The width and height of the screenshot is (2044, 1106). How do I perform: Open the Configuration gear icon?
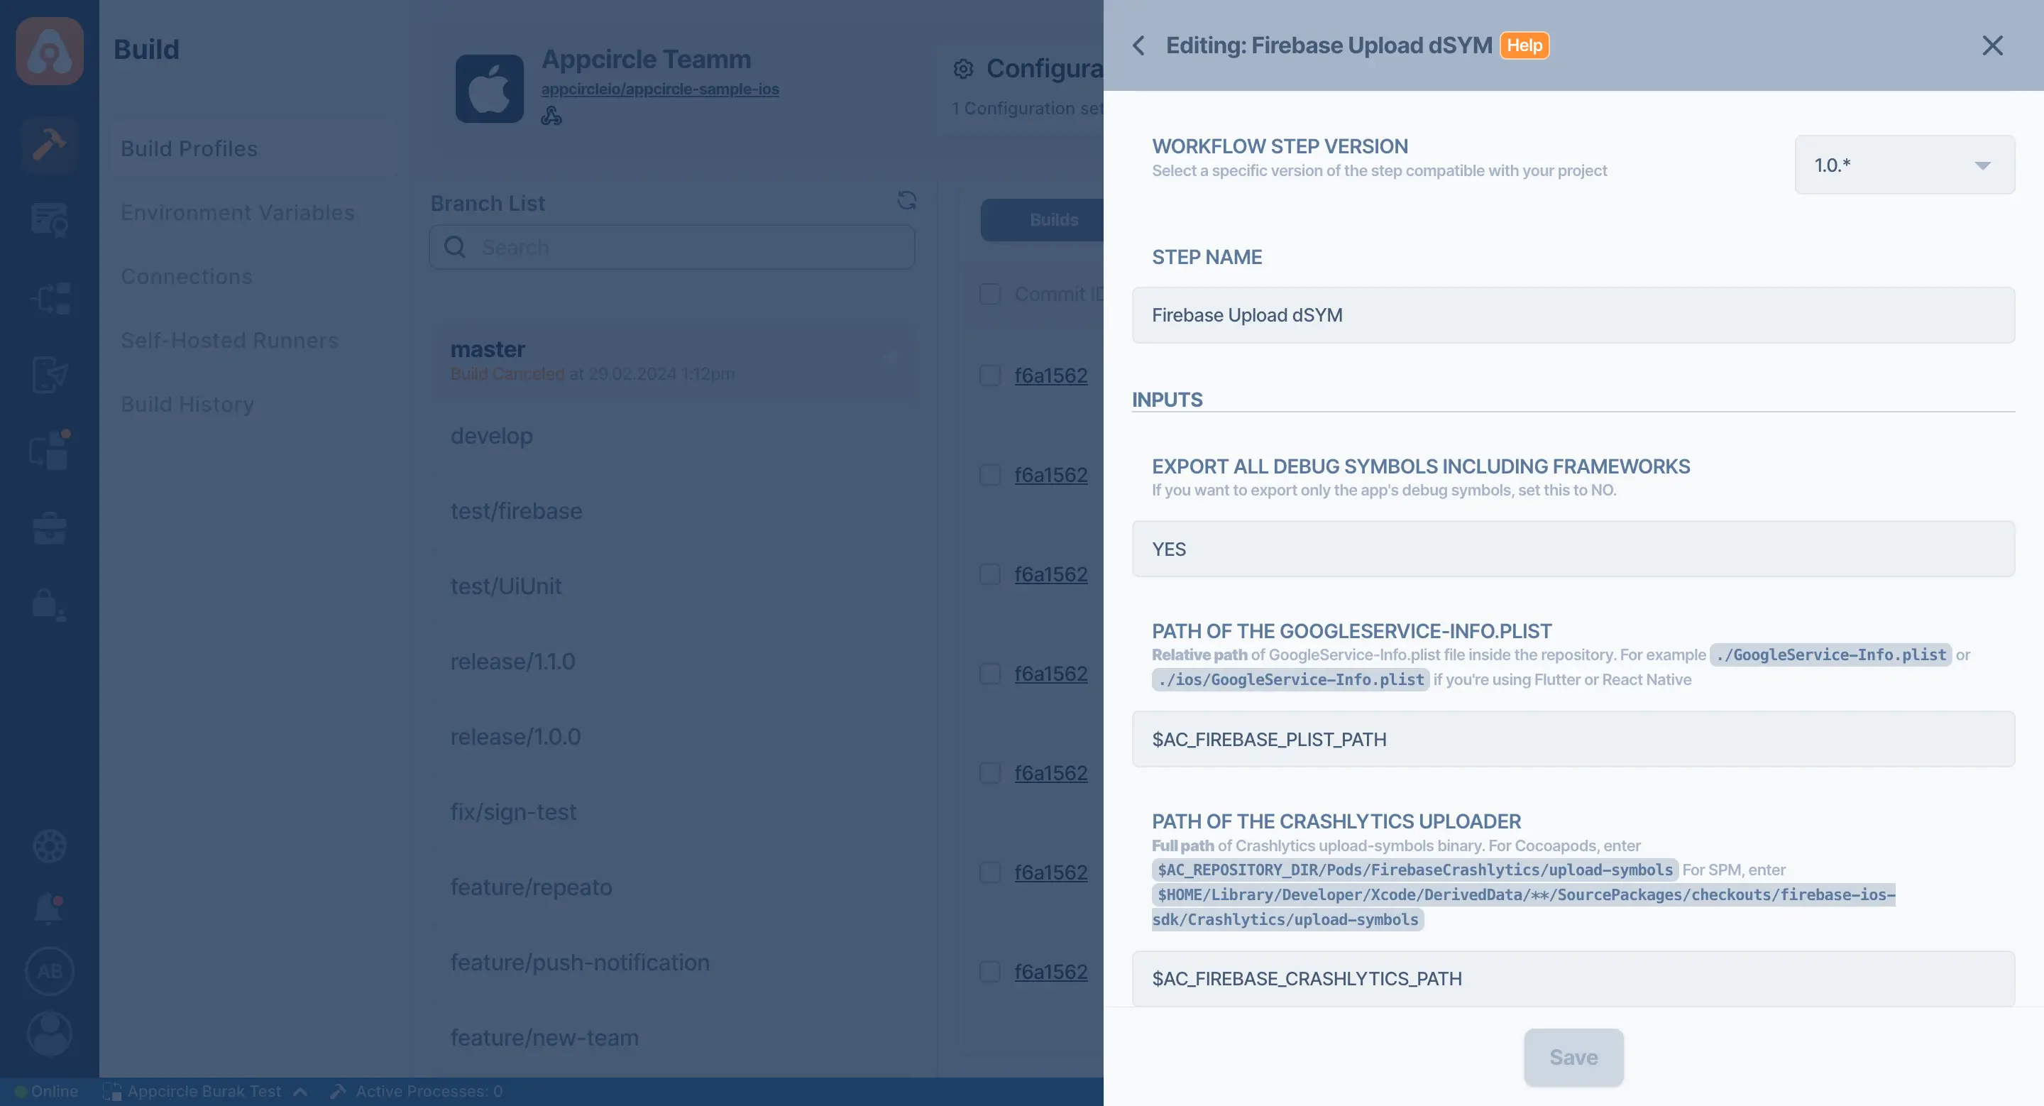tap(963, 69)
